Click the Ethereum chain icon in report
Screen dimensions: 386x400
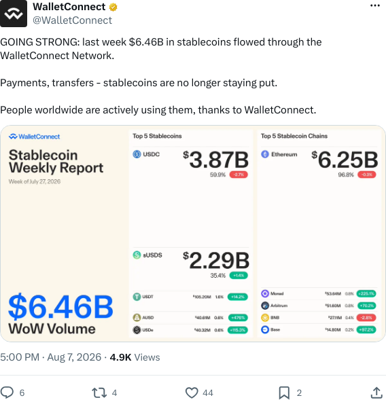[x=265, y=154]
